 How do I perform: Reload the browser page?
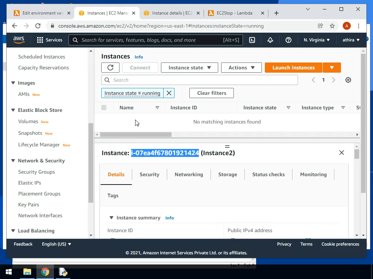click(38, 26)
